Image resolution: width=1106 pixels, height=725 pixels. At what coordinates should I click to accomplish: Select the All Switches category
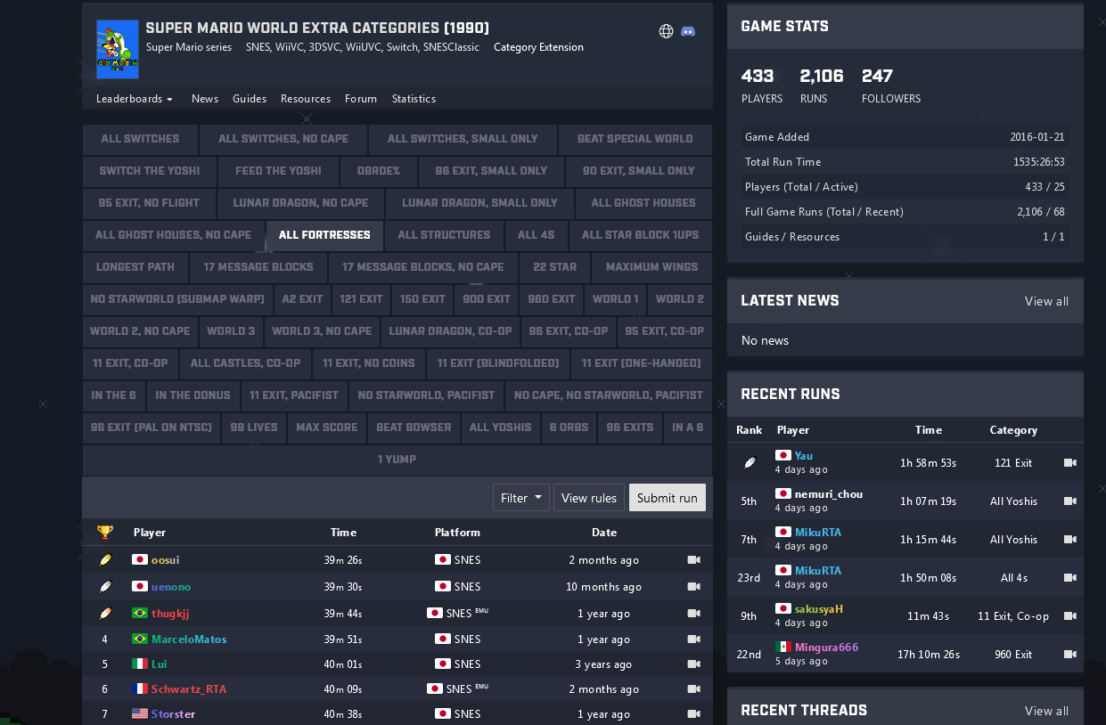coord(140,139)
